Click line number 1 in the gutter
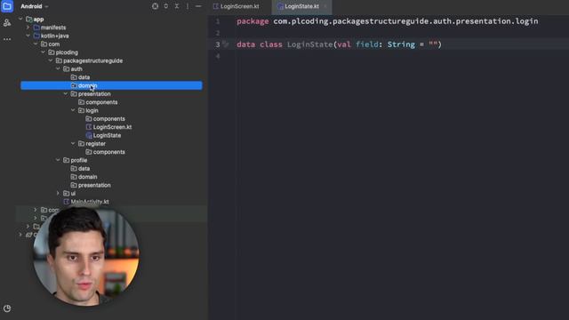This screenshot has height=320, width=569. [x=218, y=21]
